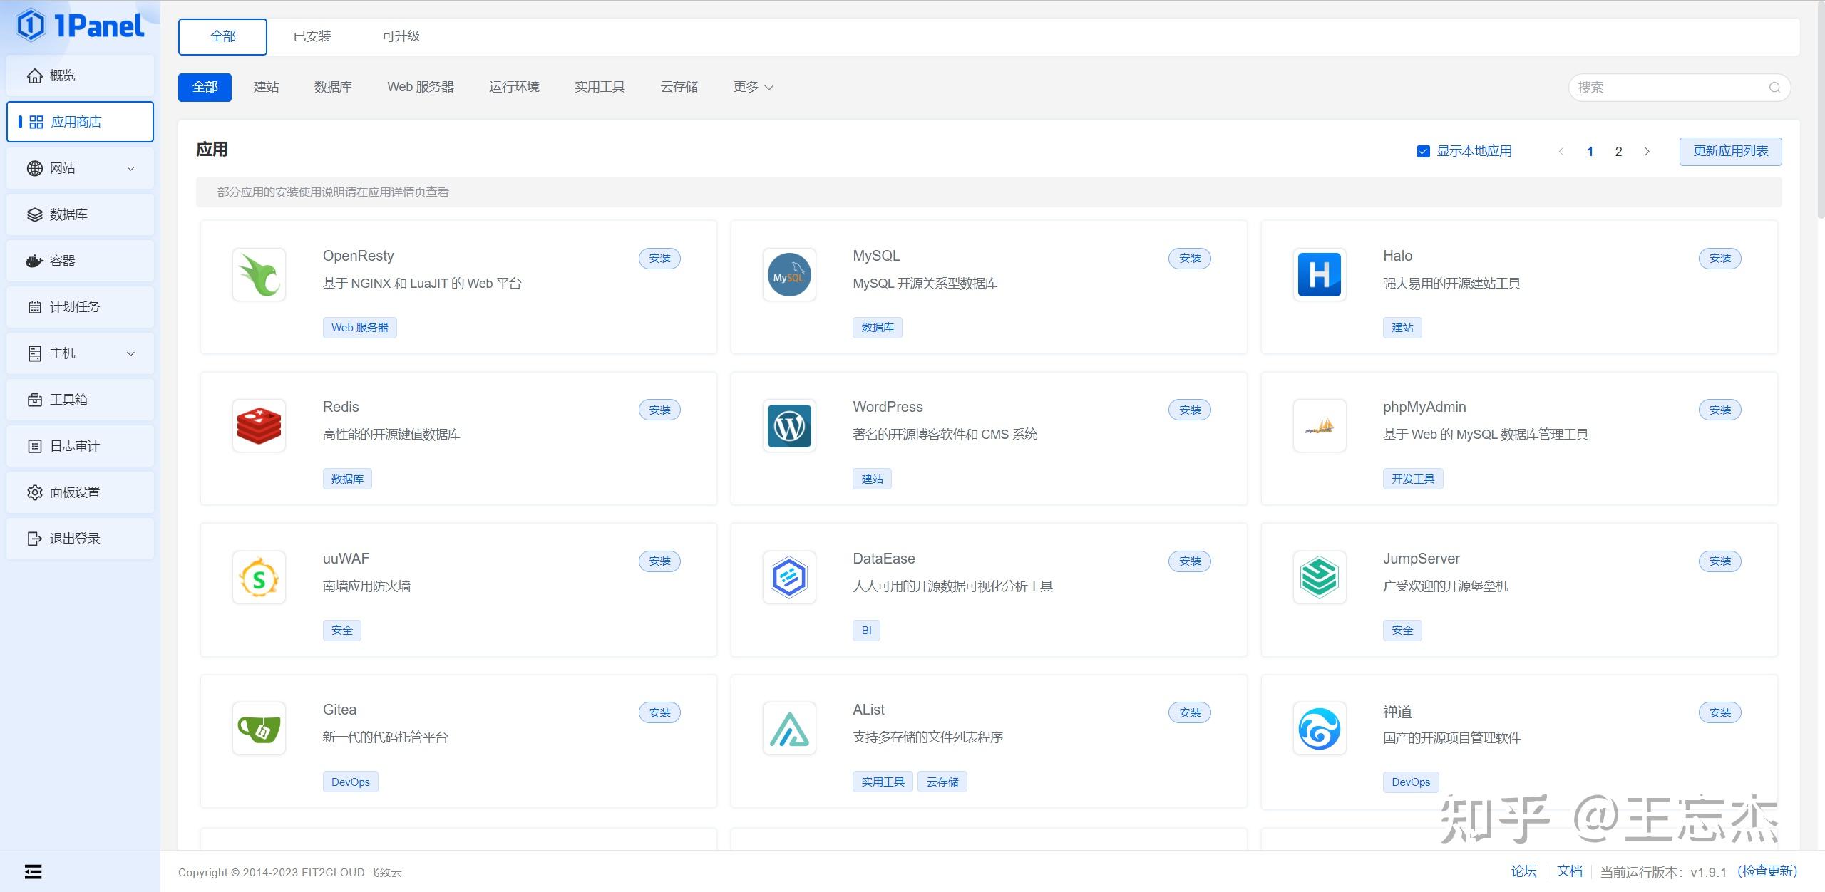Screen dimensions: 1825x892
Task: Install MySQL using its 安装 button
Action: click(1189, 259)
